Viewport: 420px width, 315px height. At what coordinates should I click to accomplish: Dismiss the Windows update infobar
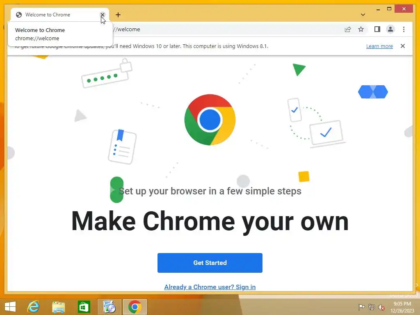click(403, 46)
